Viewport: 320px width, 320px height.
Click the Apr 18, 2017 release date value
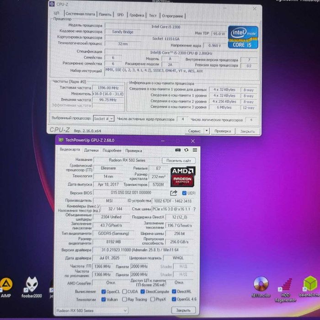(108, 184)
